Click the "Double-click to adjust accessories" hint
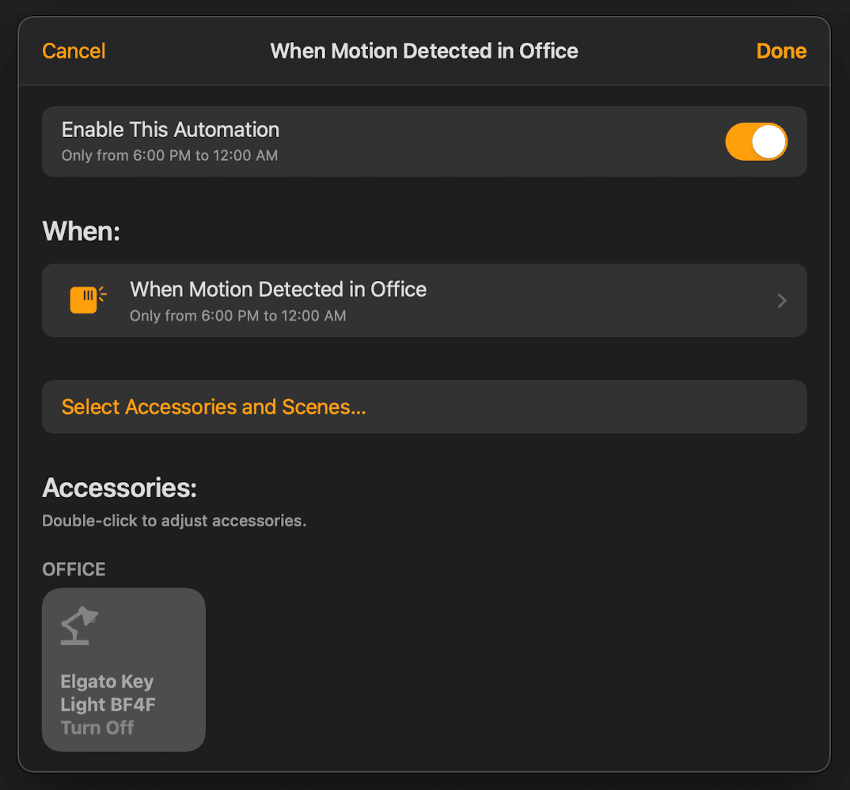850x790 pixels. pyautogui.click(x=174, y=521)
